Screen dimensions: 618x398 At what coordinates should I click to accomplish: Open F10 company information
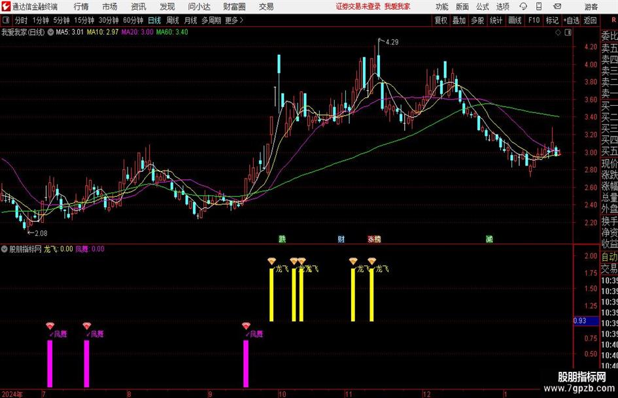pos(534,20)
